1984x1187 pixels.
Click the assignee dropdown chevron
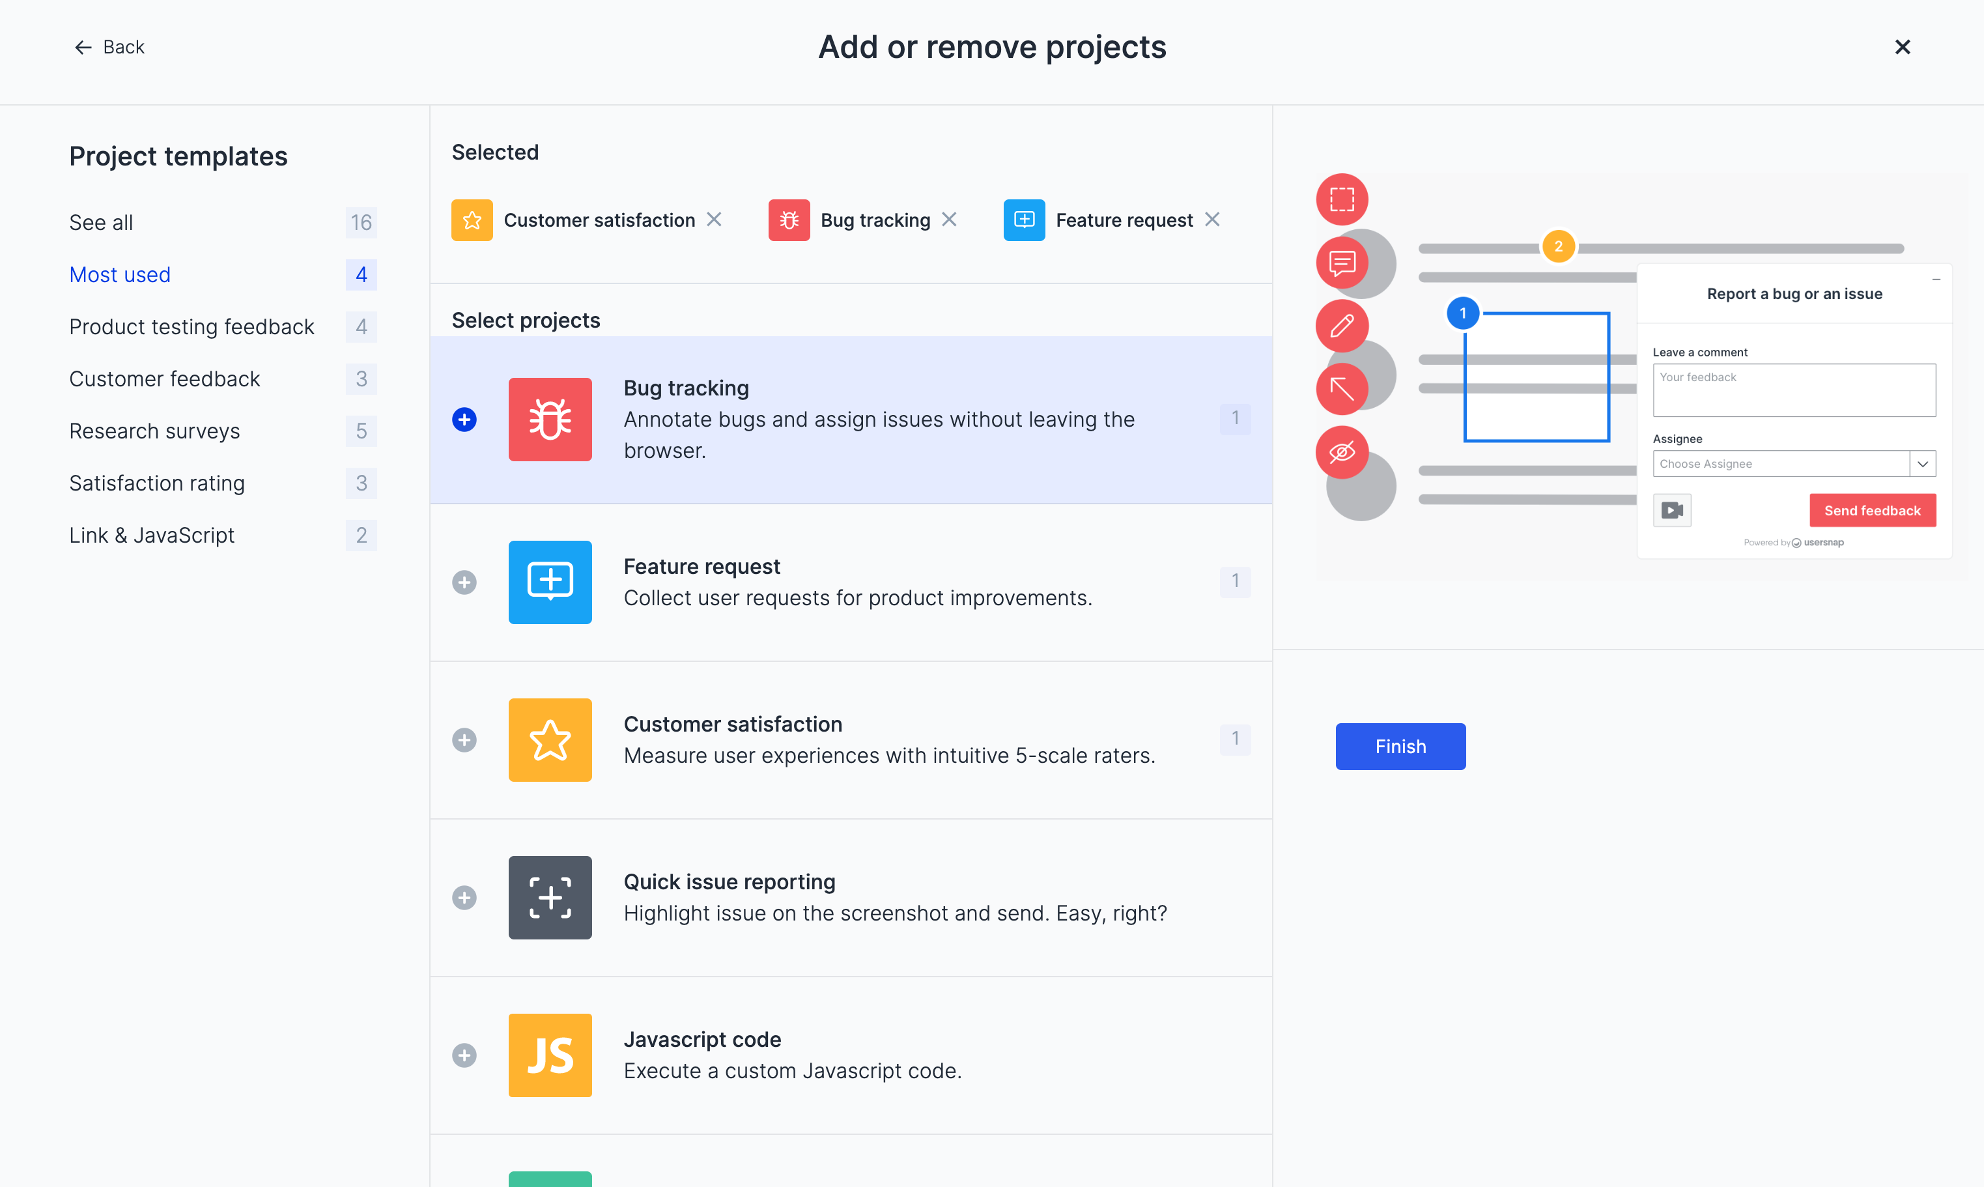(1922, 464)
